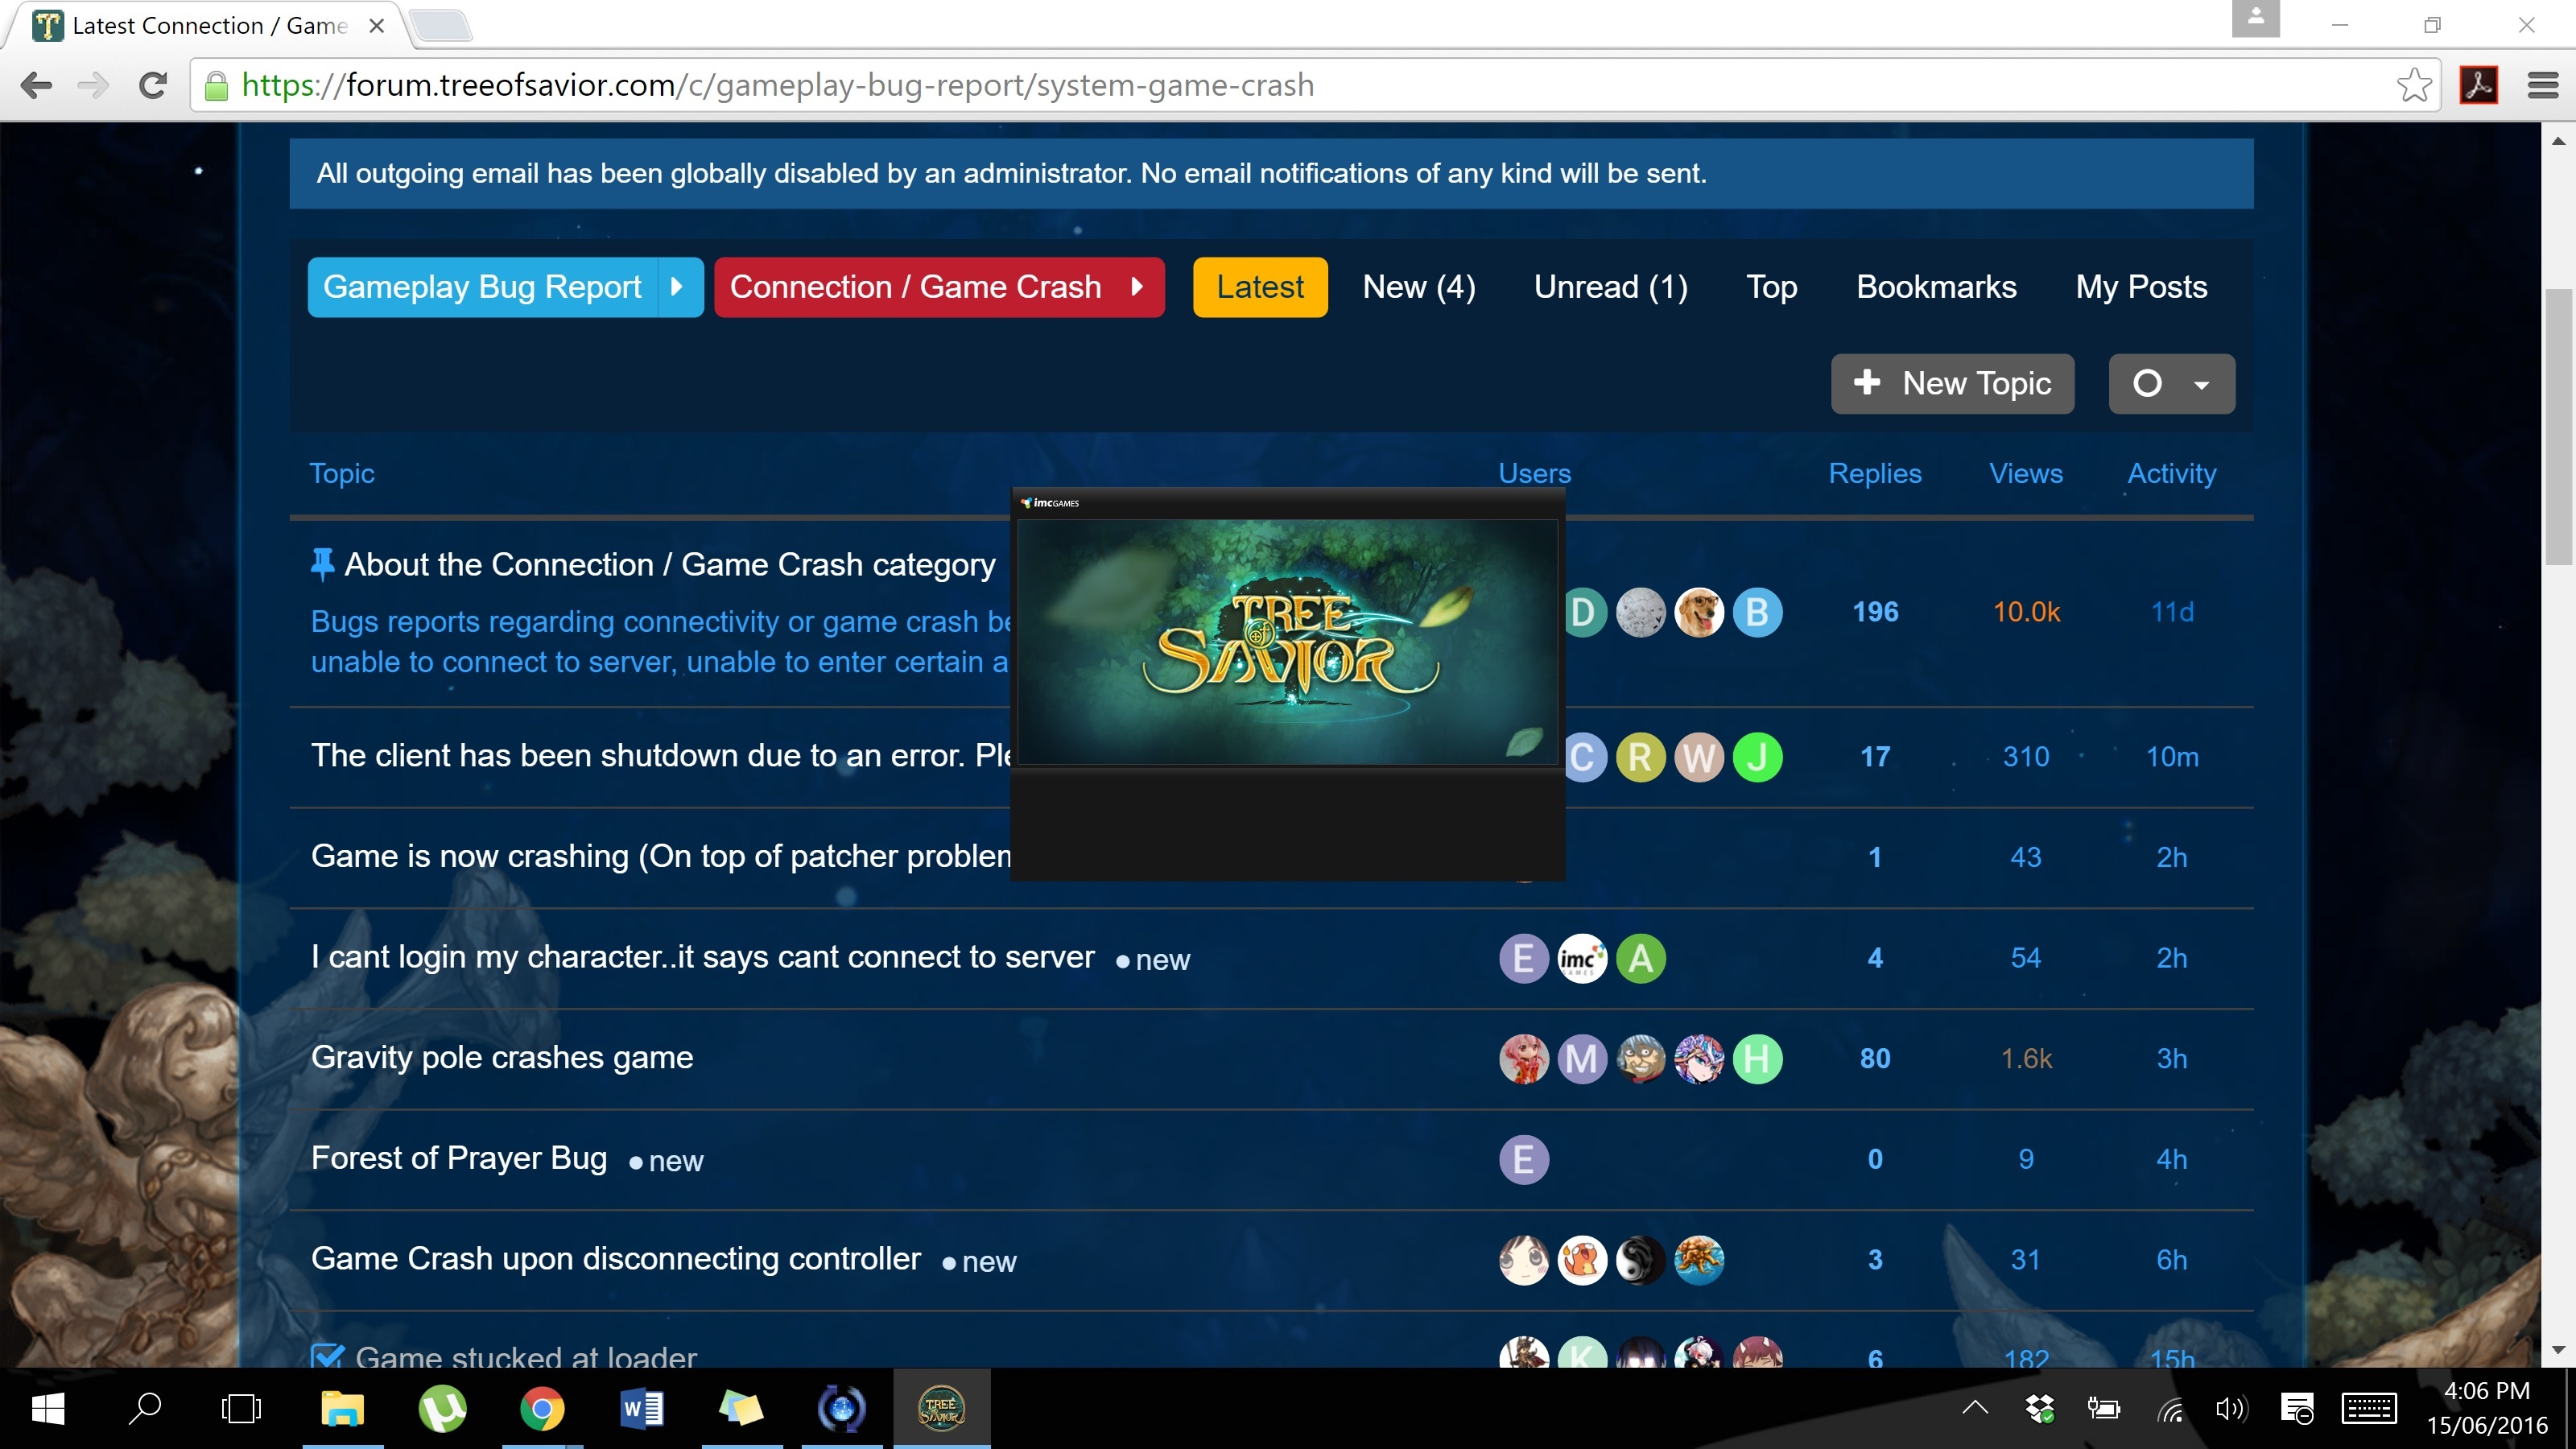Click the imc staff avatar icon

pos(1581,958)
